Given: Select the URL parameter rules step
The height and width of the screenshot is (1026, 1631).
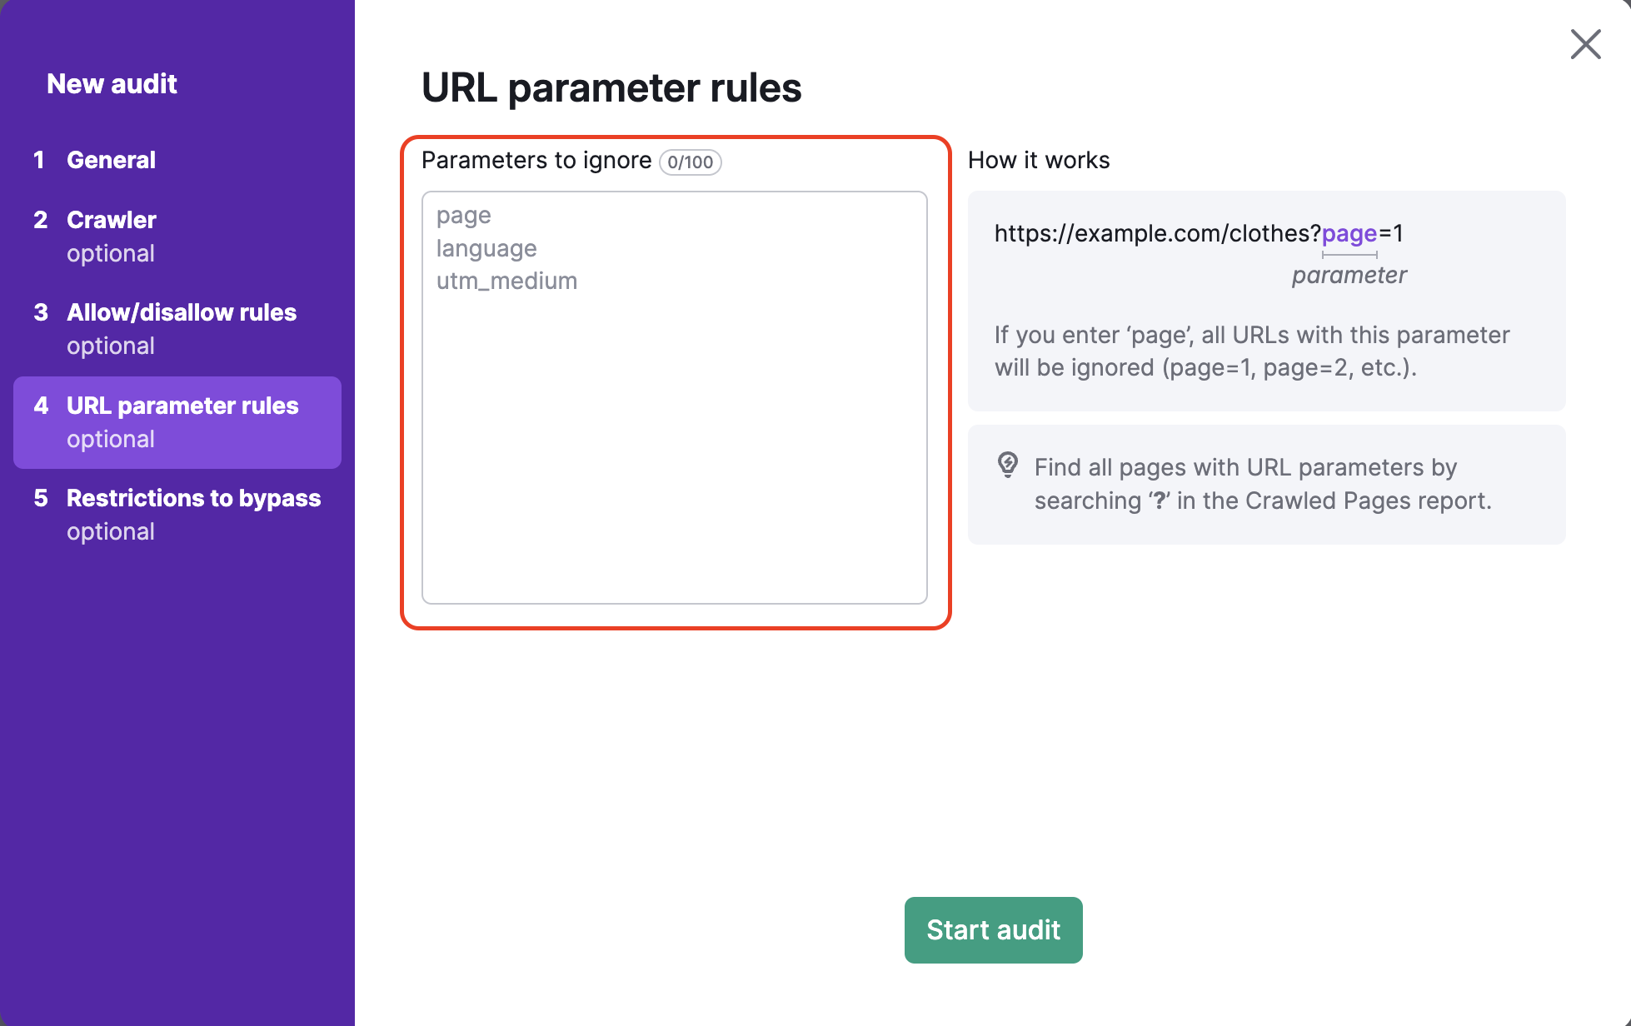Looking at the screenshot, I should pyautogui.click(x=182, y=406).
